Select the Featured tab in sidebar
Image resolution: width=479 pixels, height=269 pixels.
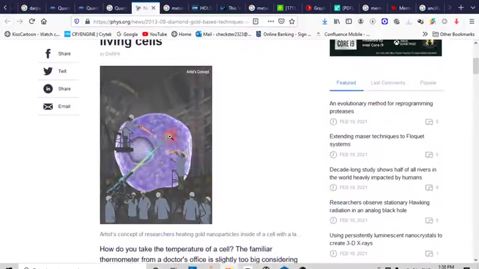(x=346, y=83)
